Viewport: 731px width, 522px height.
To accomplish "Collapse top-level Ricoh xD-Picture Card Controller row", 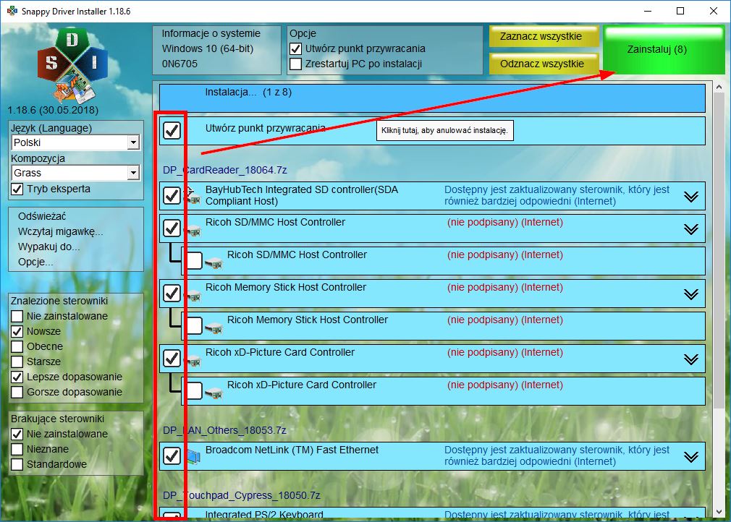I will 691,359.
